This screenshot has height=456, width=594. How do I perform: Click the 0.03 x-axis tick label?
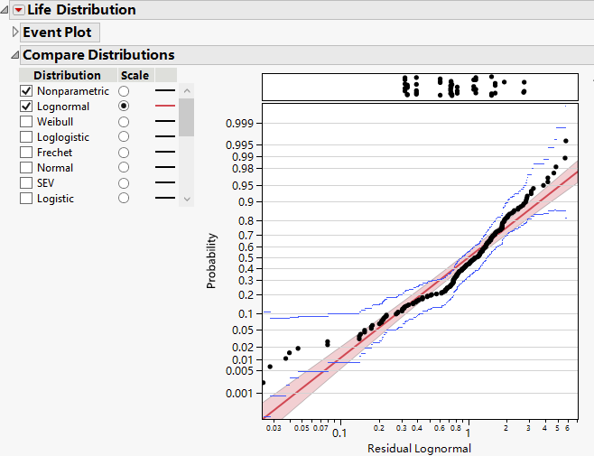click(274, 428)
